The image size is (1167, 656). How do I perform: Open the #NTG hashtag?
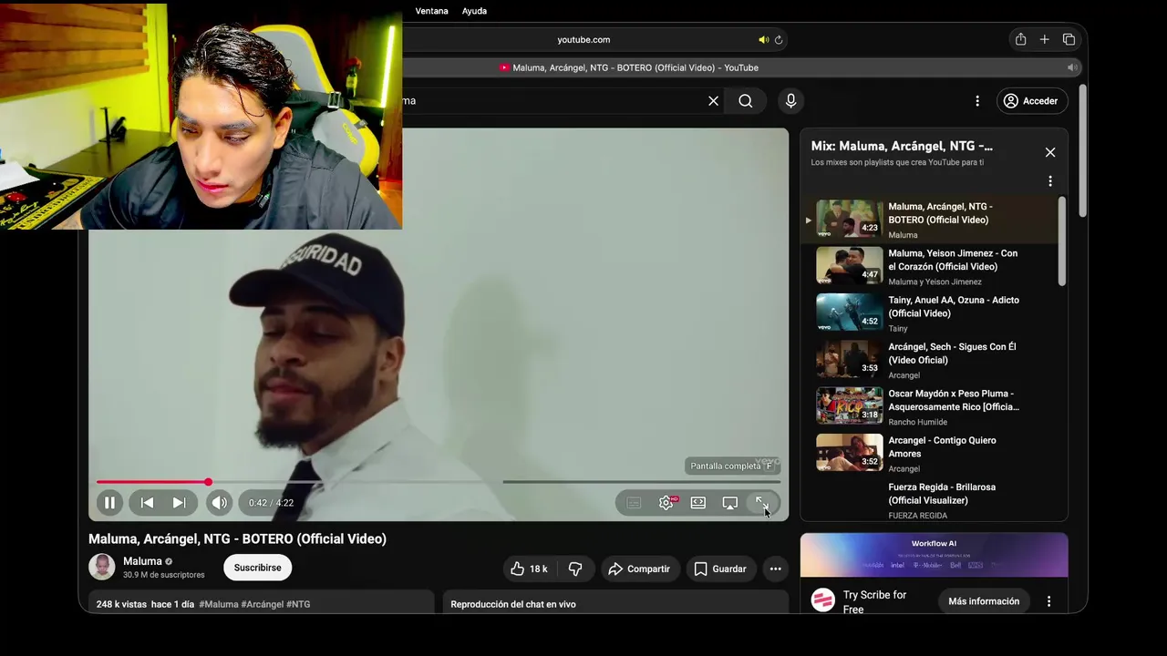click(298, 604)
